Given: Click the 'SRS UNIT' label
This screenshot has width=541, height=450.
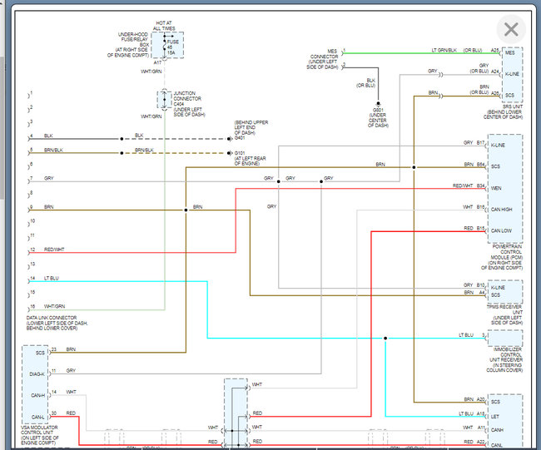Looking at the screenshot, I should pyautogui.click(x=513, y=107).
